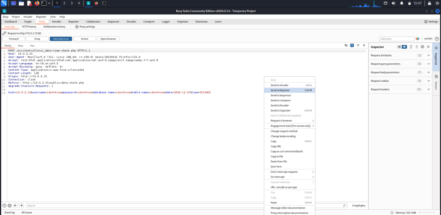Open the message editor hamburger menu icon
The image size is (441, 215).
pos(363,45)
